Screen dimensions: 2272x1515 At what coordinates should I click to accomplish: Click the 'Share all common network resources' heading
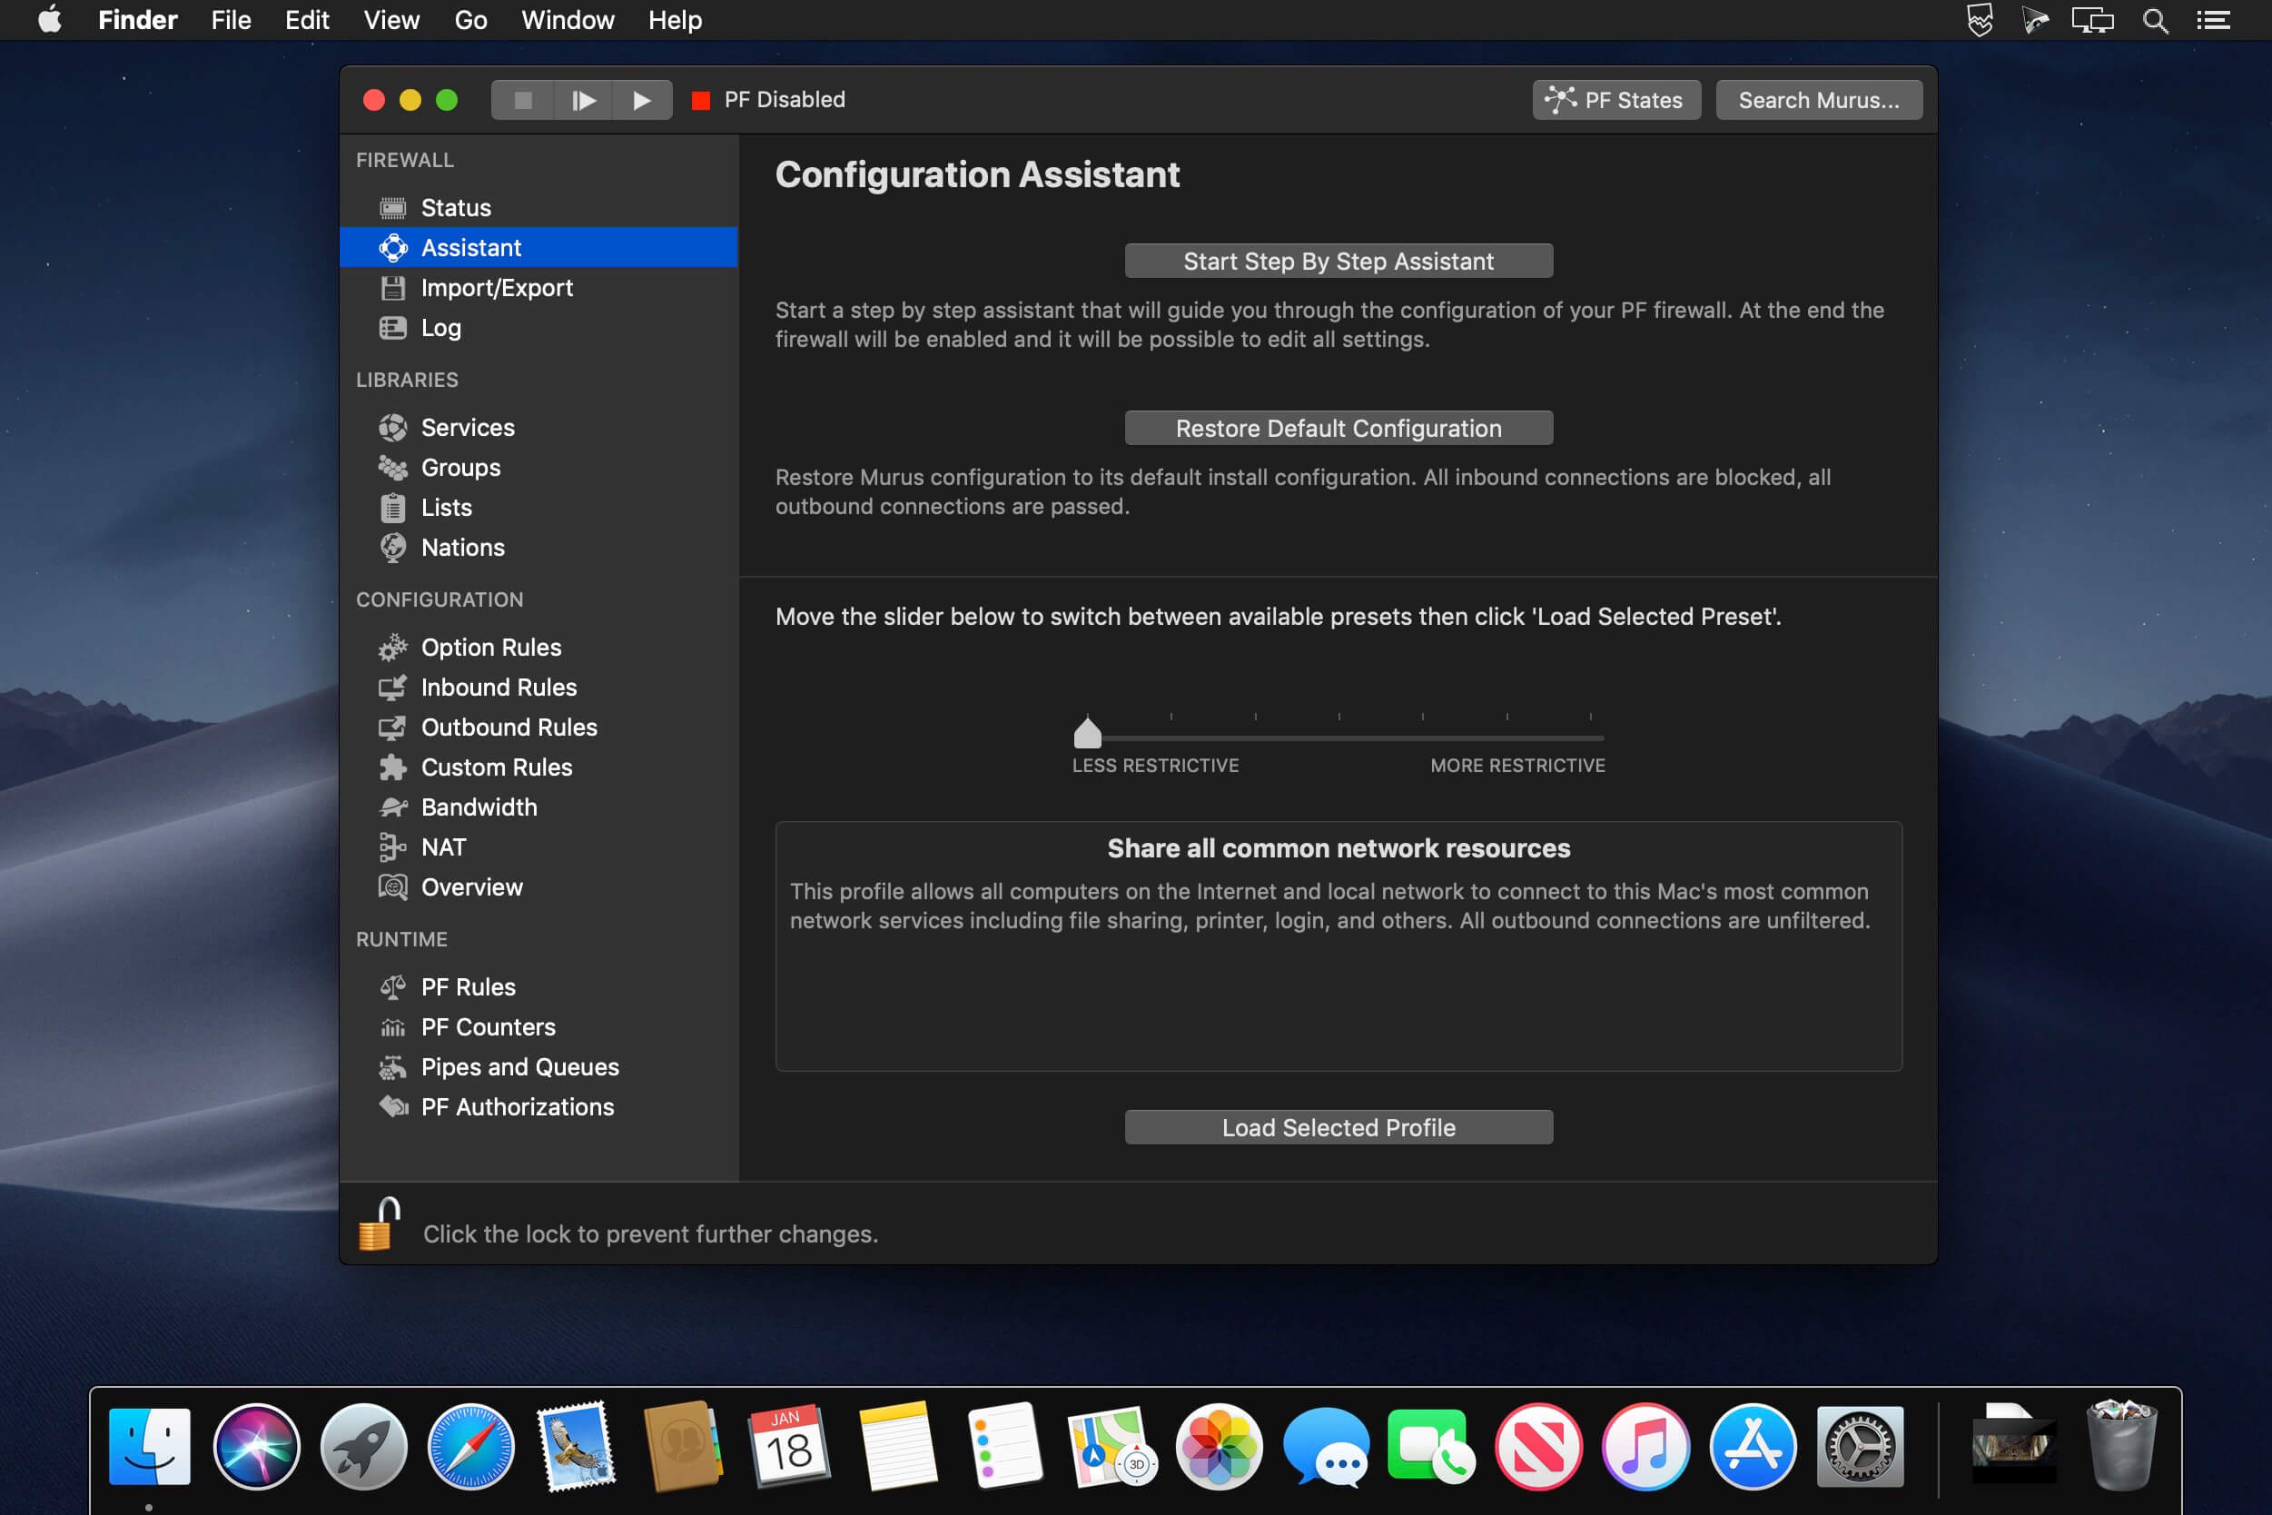[1338, 848]
